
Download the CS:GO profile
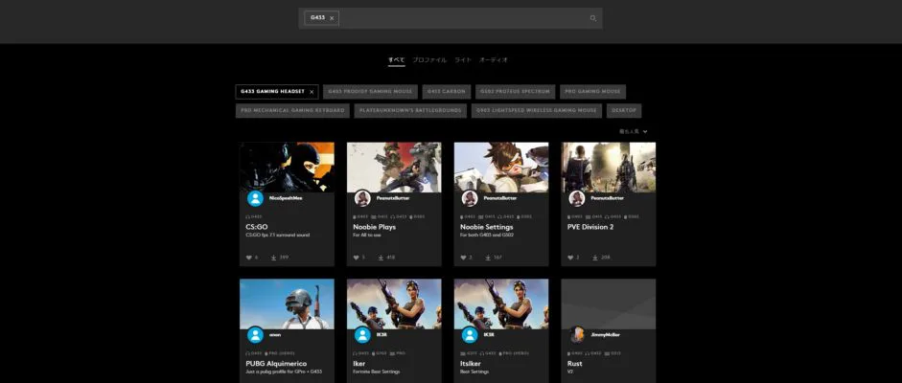(x=274, y=258)
